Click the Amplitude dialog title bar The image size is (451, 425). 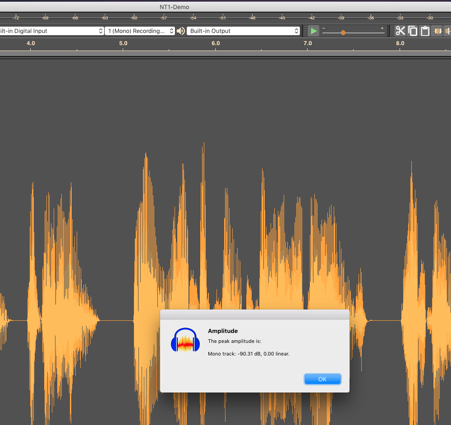254,314
